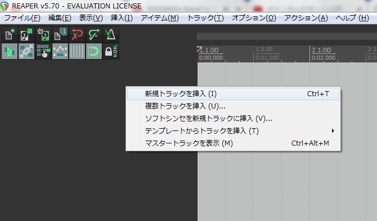This screenshot has height=221, width=377.
Task: Toggle grid lines icon
Action: (x=77, y=51)
